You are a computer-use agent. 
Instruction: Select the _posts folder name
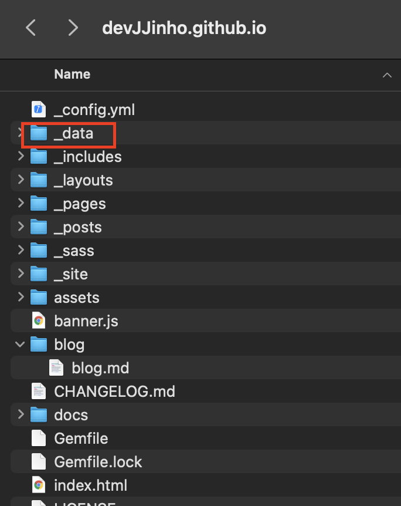pos(78,228)
